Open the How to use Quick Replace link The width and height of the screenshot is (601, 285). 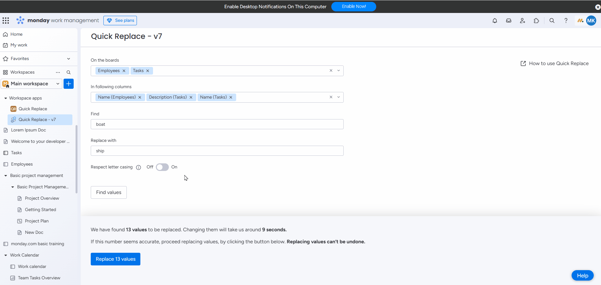click(559, 64)
